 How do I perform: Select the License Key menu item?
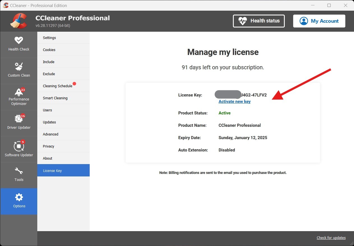click(63, 170)
